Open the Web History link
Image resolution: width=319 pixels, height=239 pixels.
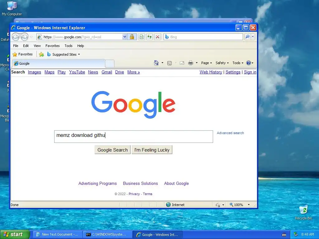(x=211, y=72)
